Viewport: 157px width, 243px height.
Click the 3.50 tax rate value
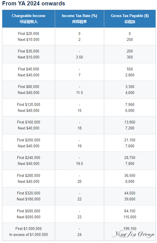point(79,57)
